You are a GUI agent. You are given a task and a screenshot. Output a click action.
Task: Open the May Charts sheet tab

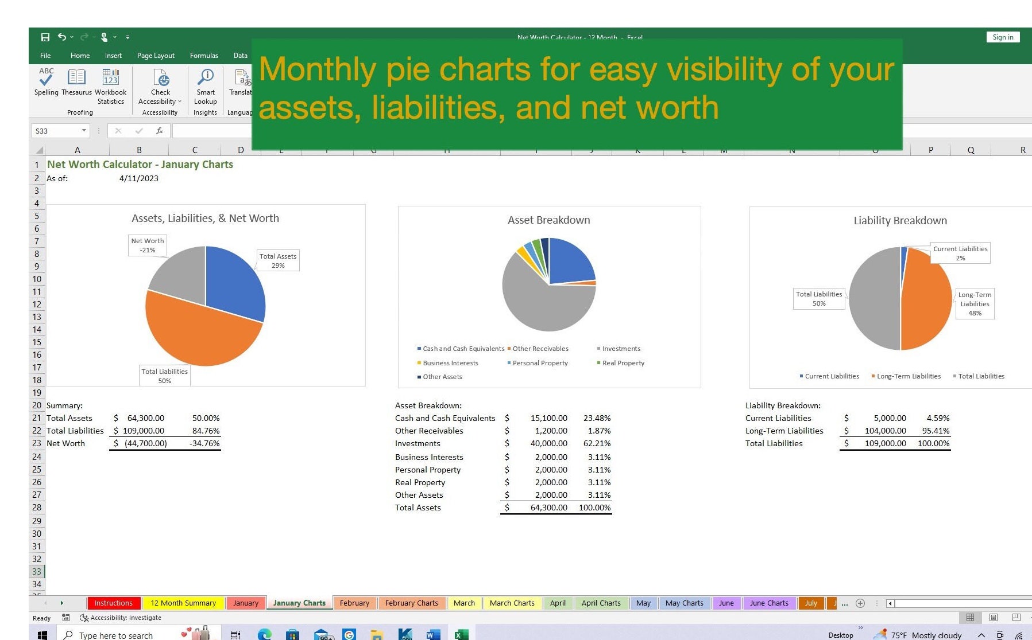(x=684, y=603)
